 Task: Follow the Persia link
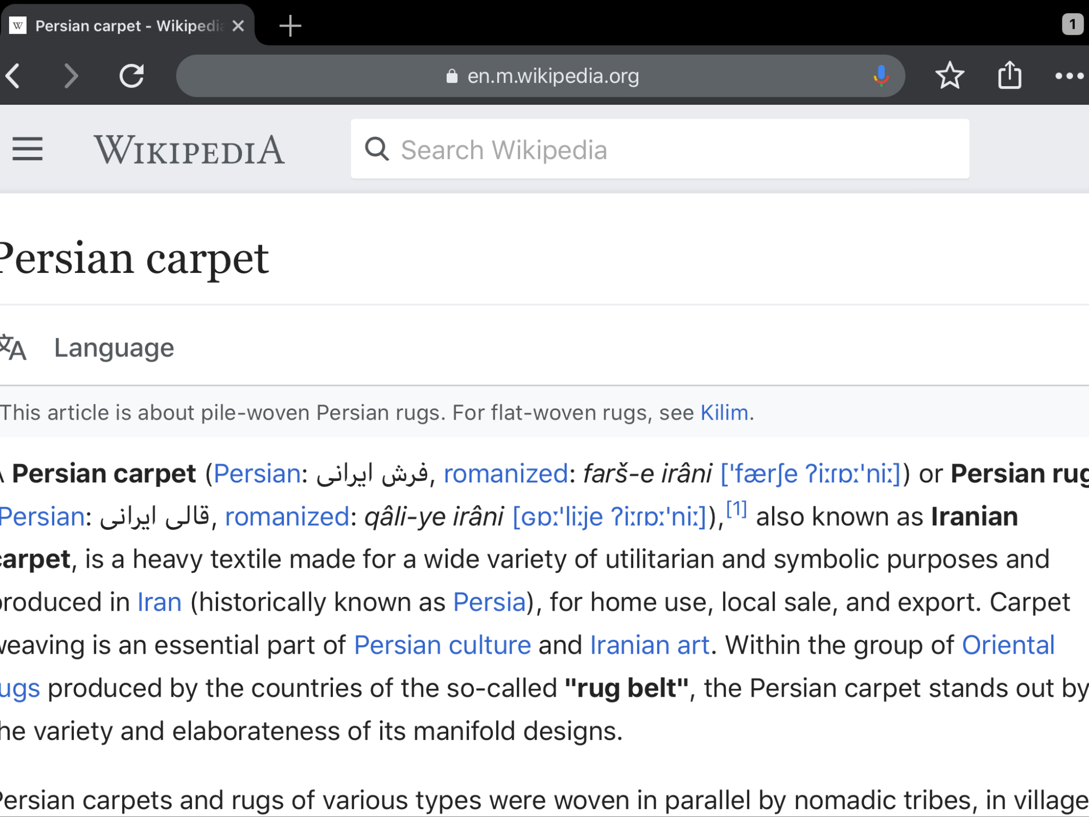(x=489, y=602)
